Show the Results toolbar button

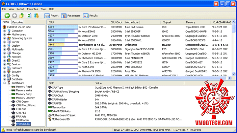(x=91, y=16)
